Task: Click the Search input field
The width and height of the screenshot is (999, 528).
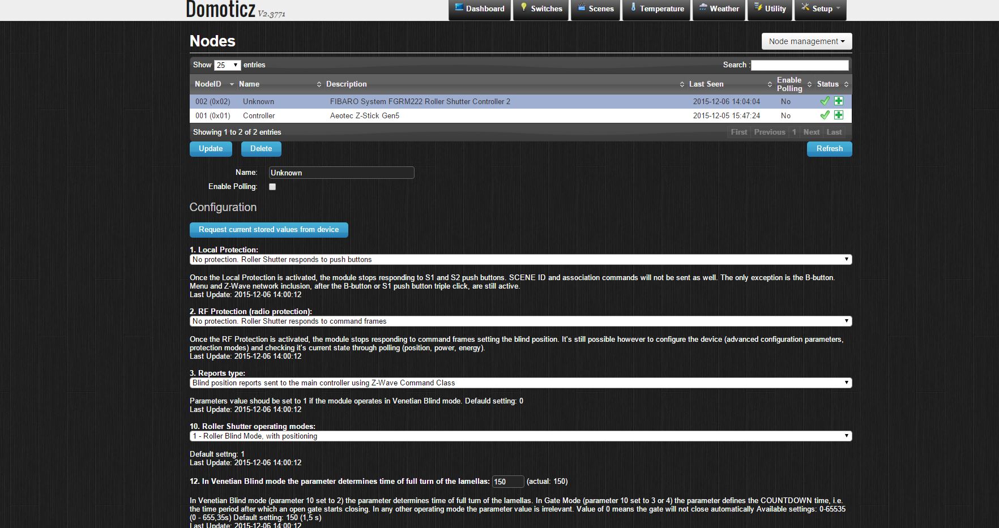Action: [800, 65]
